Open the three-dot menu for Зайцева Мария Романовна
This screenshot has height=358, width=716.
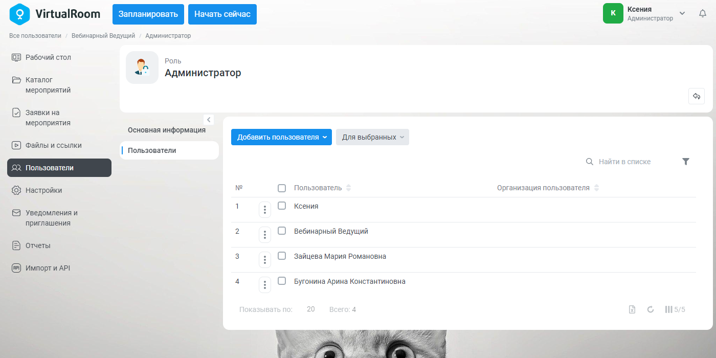click(265, 260)
